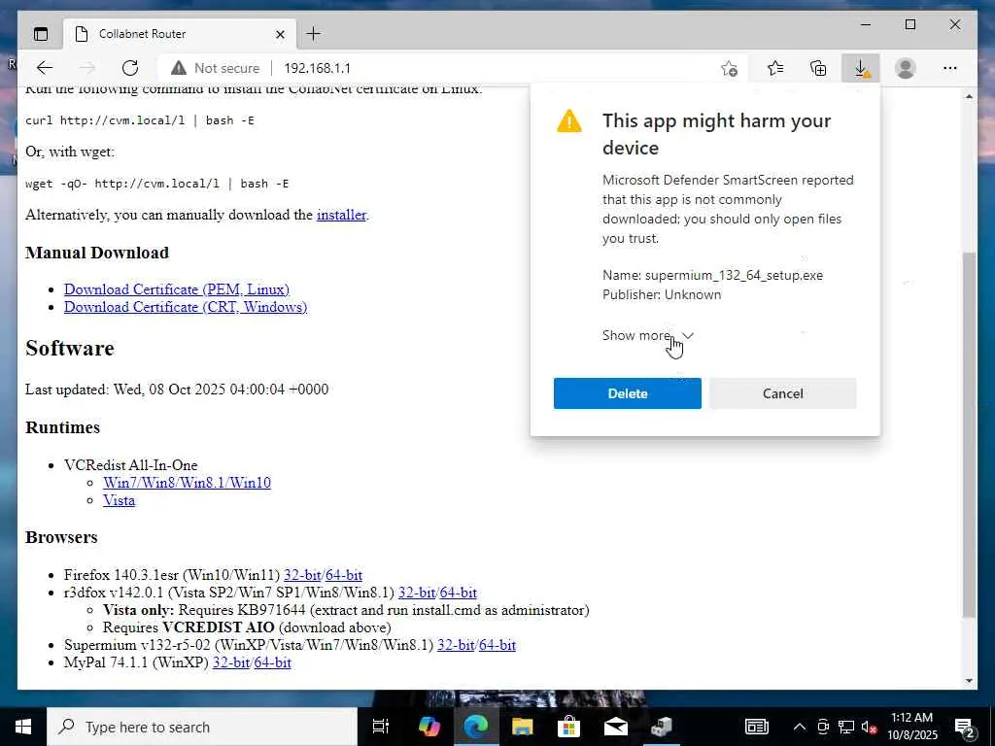Download r3dfox v142.0.1 64-bit
Viewport: 995px width, 746px height.
[459, 593]
